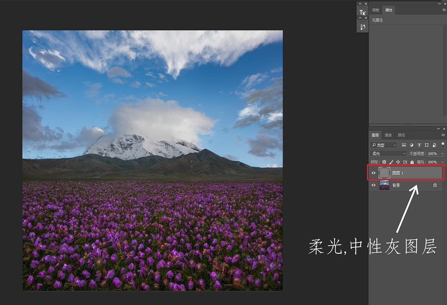Click 不透明度 label
The height and width of the screenshot is (305, 447).
pyautogui.click(x=417, y=153)
